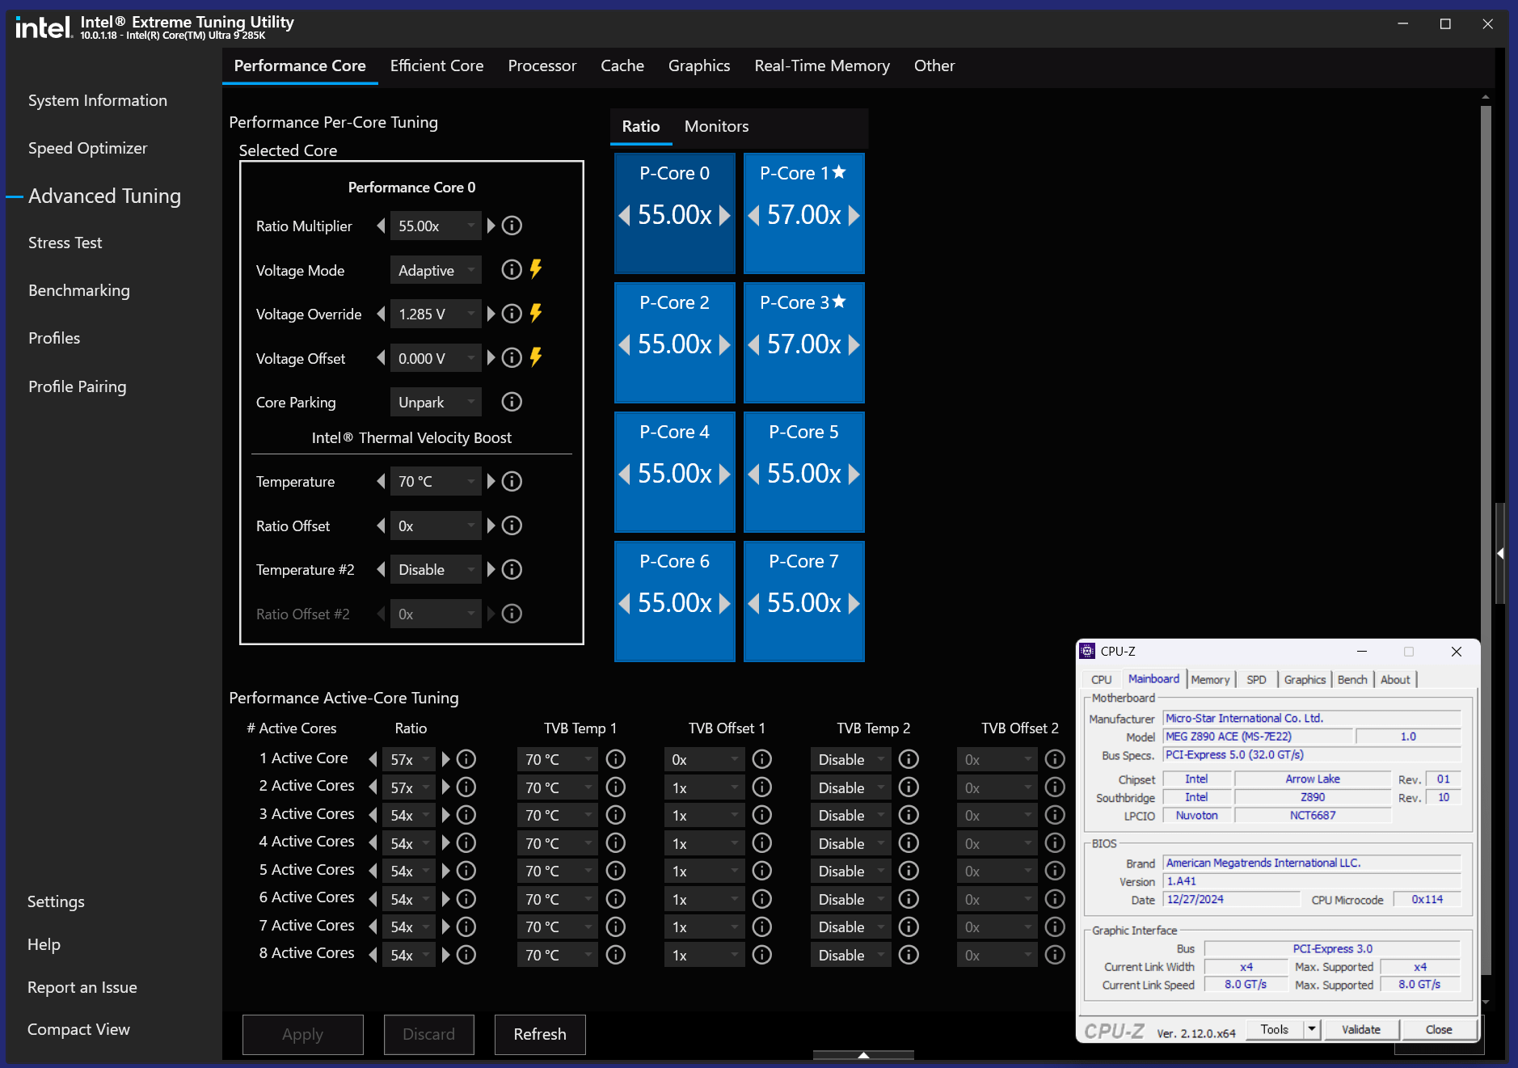The width and height of the screenshot is (1518, 1068).
Task: Show info for 4 Active Cores TVB Offset 2
Action: 1055,843
